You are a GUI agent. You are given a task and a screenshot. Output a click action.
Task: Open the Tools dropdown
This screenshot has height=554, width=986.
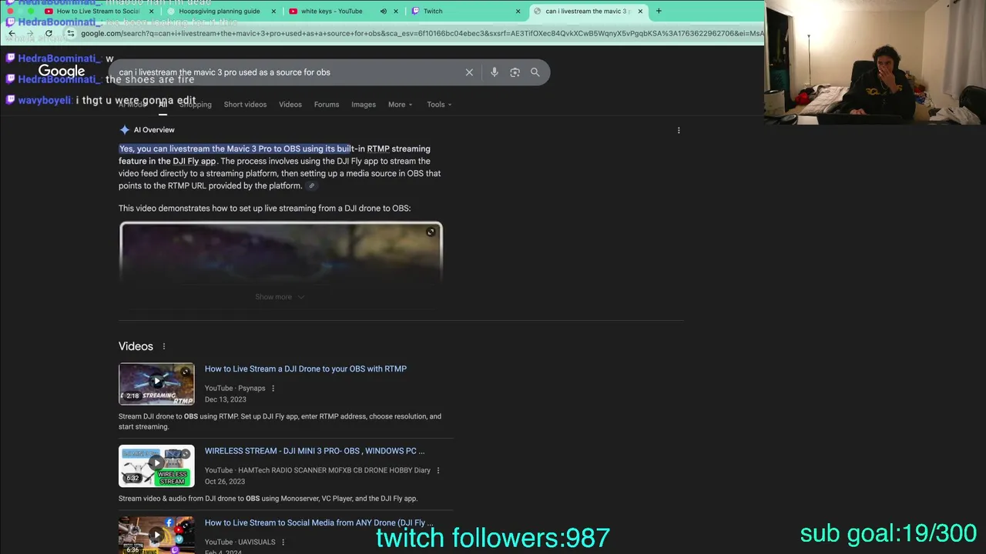(x=439, y=105)
